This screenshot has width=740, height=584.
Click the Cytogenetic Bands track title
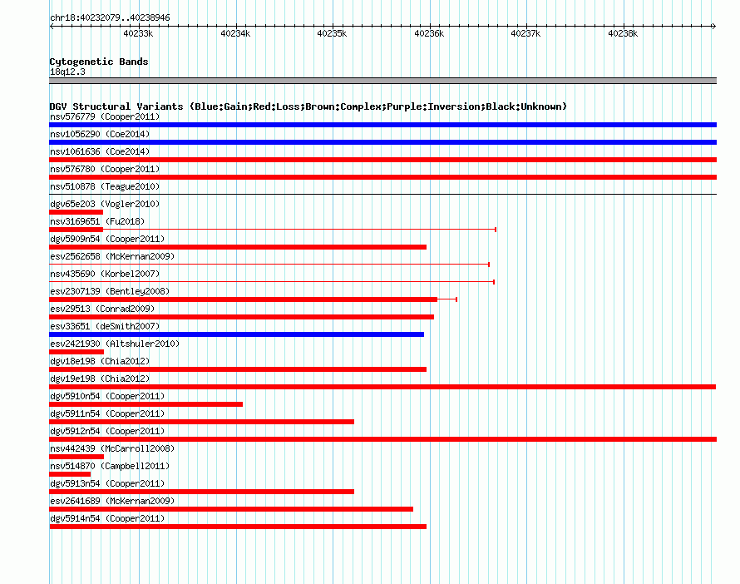tap(99, 62)
